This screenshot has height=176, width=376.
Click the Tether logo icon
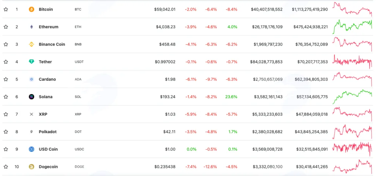click(32, 62)
